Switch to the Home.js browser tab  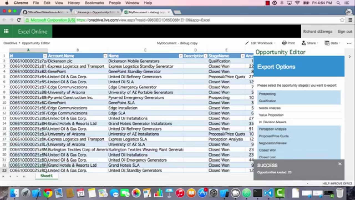[97, 12]
